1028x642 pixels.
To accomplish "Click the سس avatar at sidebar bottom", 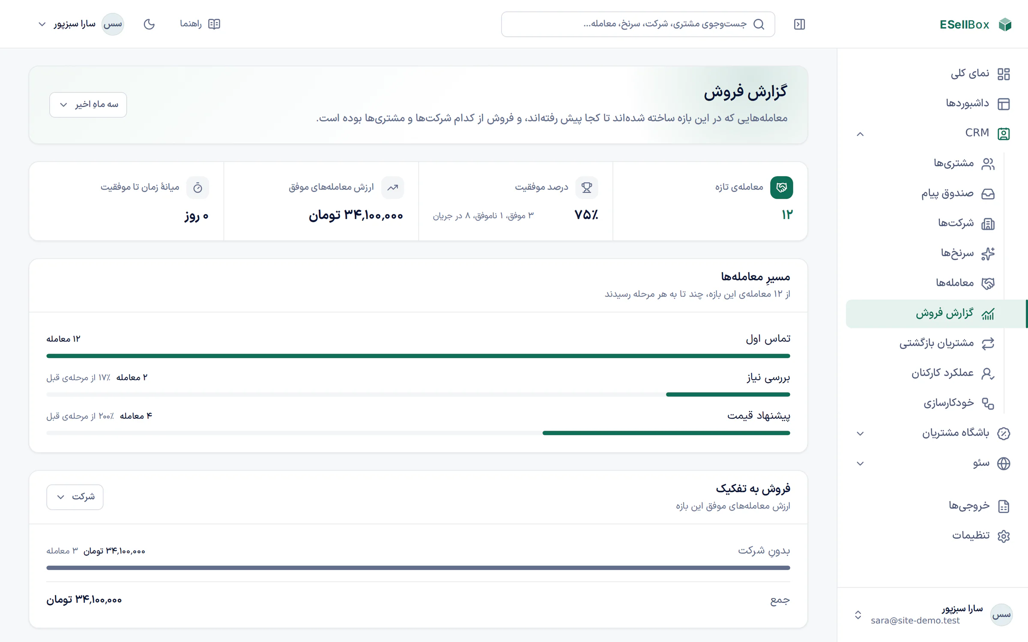I will [x=1001, y=615].
